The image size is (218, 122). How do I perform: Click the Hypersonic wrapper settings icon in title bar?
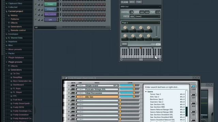coord(66,78)
